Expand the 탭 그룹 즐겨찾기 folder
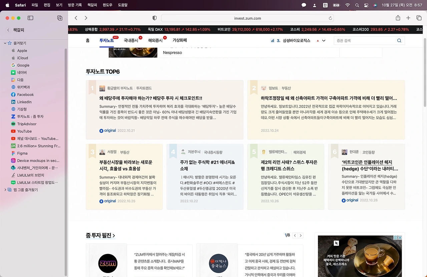Screen dimensions: 427x277 [x=5, y=190]
